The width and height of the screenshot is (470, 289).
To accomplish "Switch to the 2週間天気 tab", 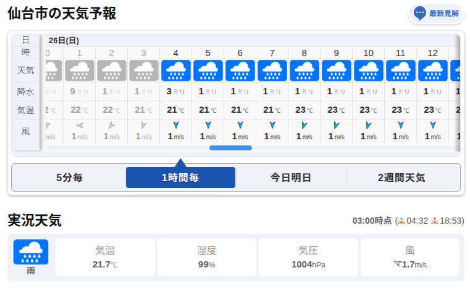I will pyautogui.click(x=401, y=177).
